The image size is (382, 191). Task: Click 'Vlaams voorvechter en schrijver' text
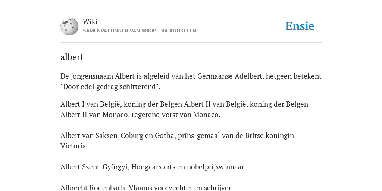click(180, 188)
